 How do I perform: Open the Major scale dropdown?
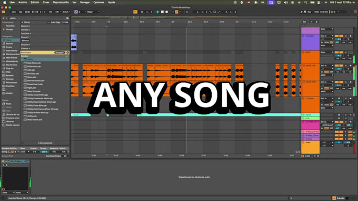point(93,12)
